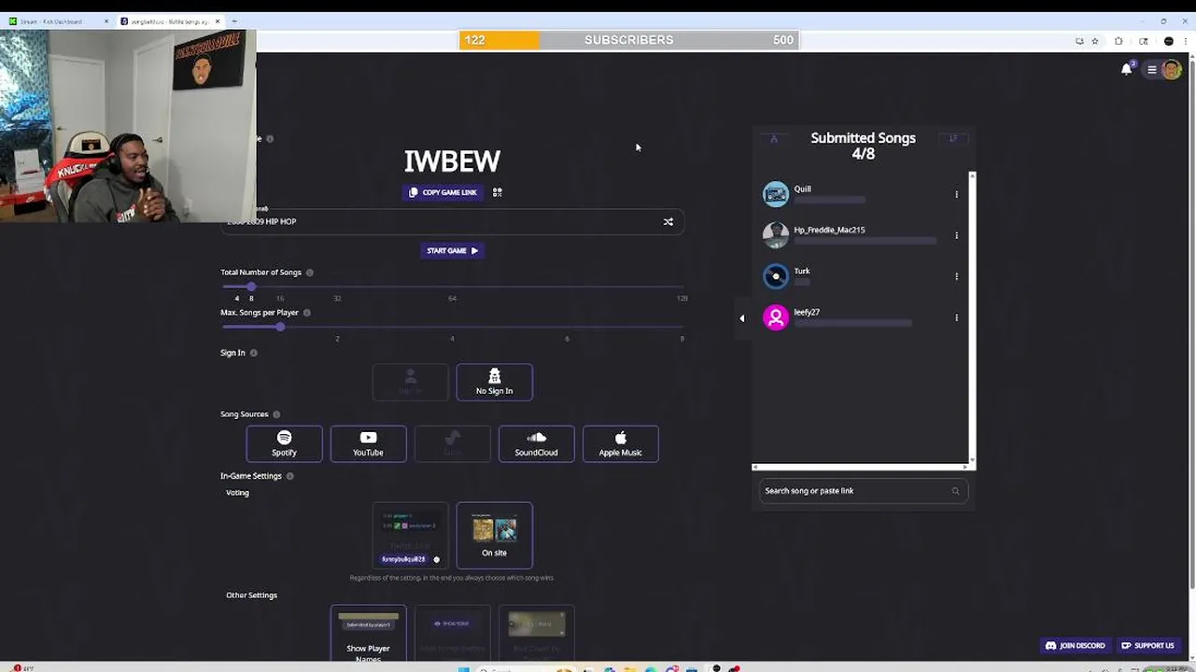1196x672 pixels.
Task: Click the Chrome profile icon in the toolbar
Action: [1169, 41]
